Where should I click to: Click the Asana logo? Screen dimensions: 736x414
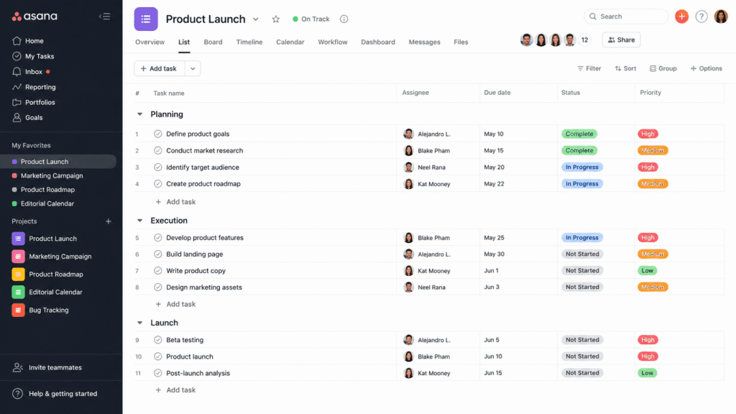click(34, 17)
